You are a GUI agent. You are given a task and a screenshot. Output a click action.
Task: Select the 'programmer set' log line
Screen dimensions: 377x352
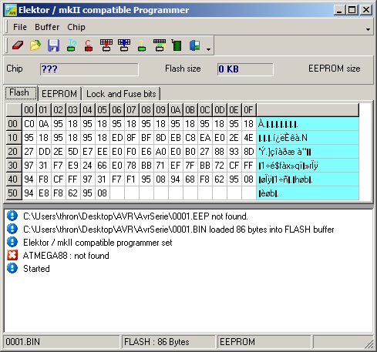point(98,243)
